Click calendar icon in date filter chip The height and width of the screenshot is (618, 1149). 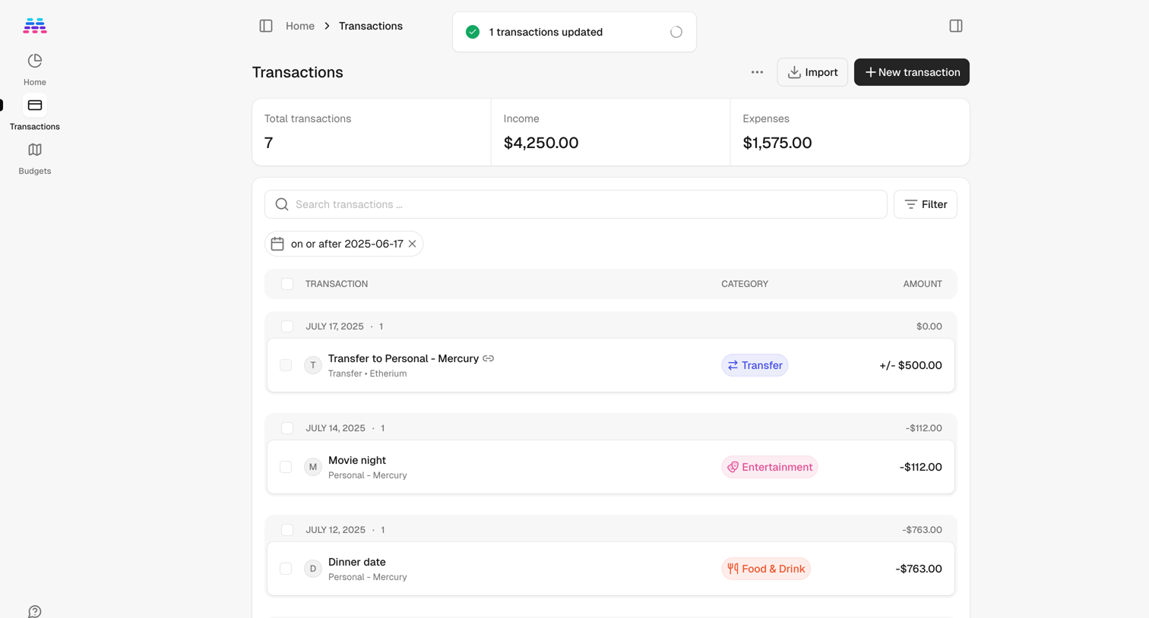pyautogui.click(x=277, y=244)
